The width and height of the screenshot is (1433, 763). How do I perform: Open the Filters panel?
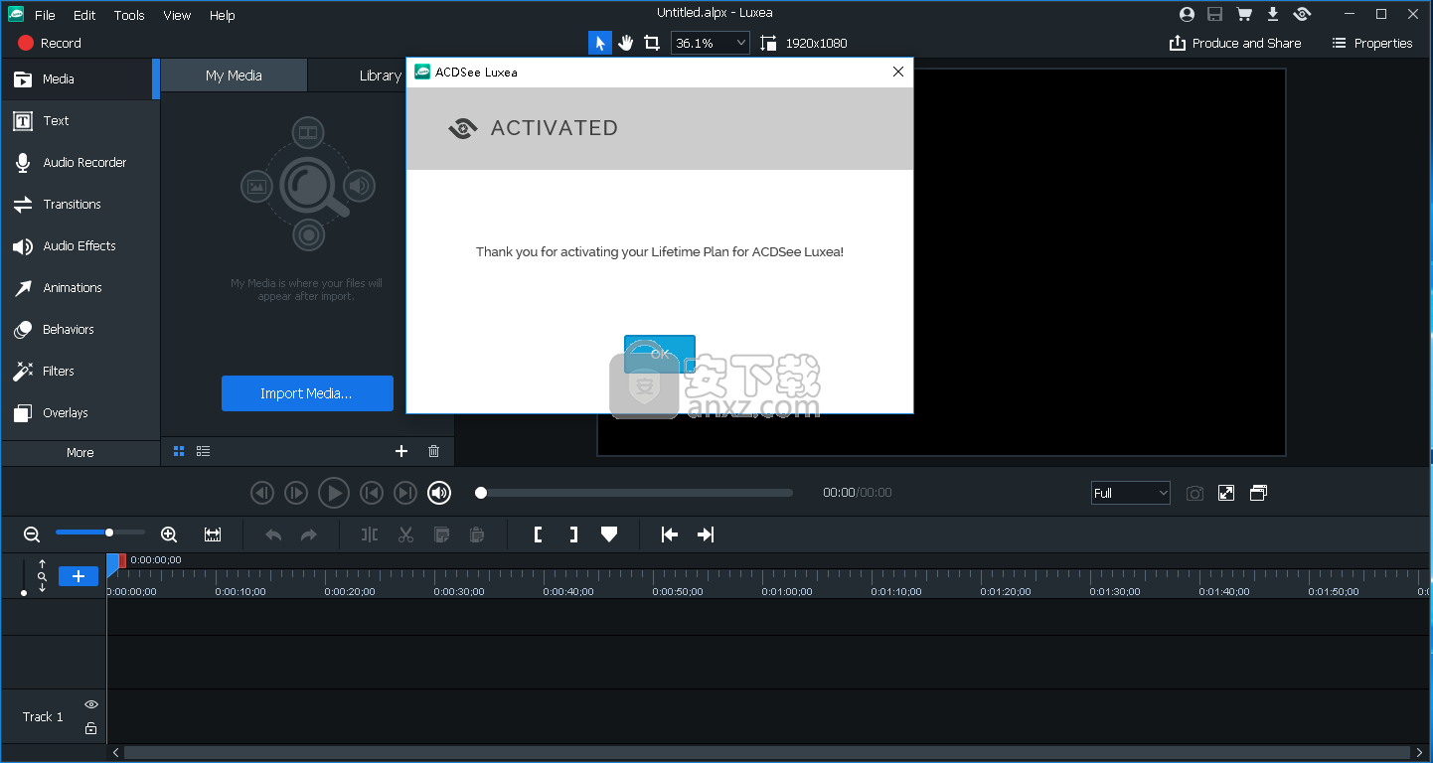[80, 371]
